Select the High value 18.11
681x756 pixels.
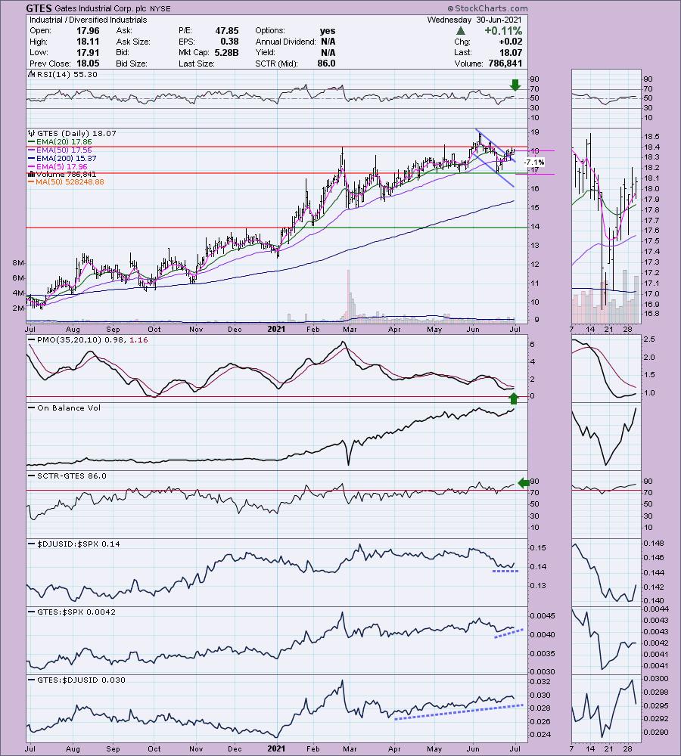[88, 42]
